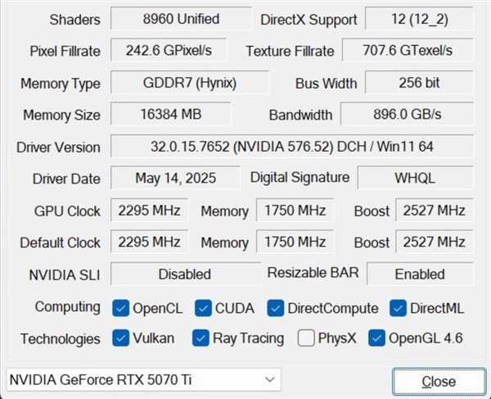Image resolution: width=491 pixels, height=399 pixels.
Task: Toggle the OpenCL checkbox
Action: 121,308
